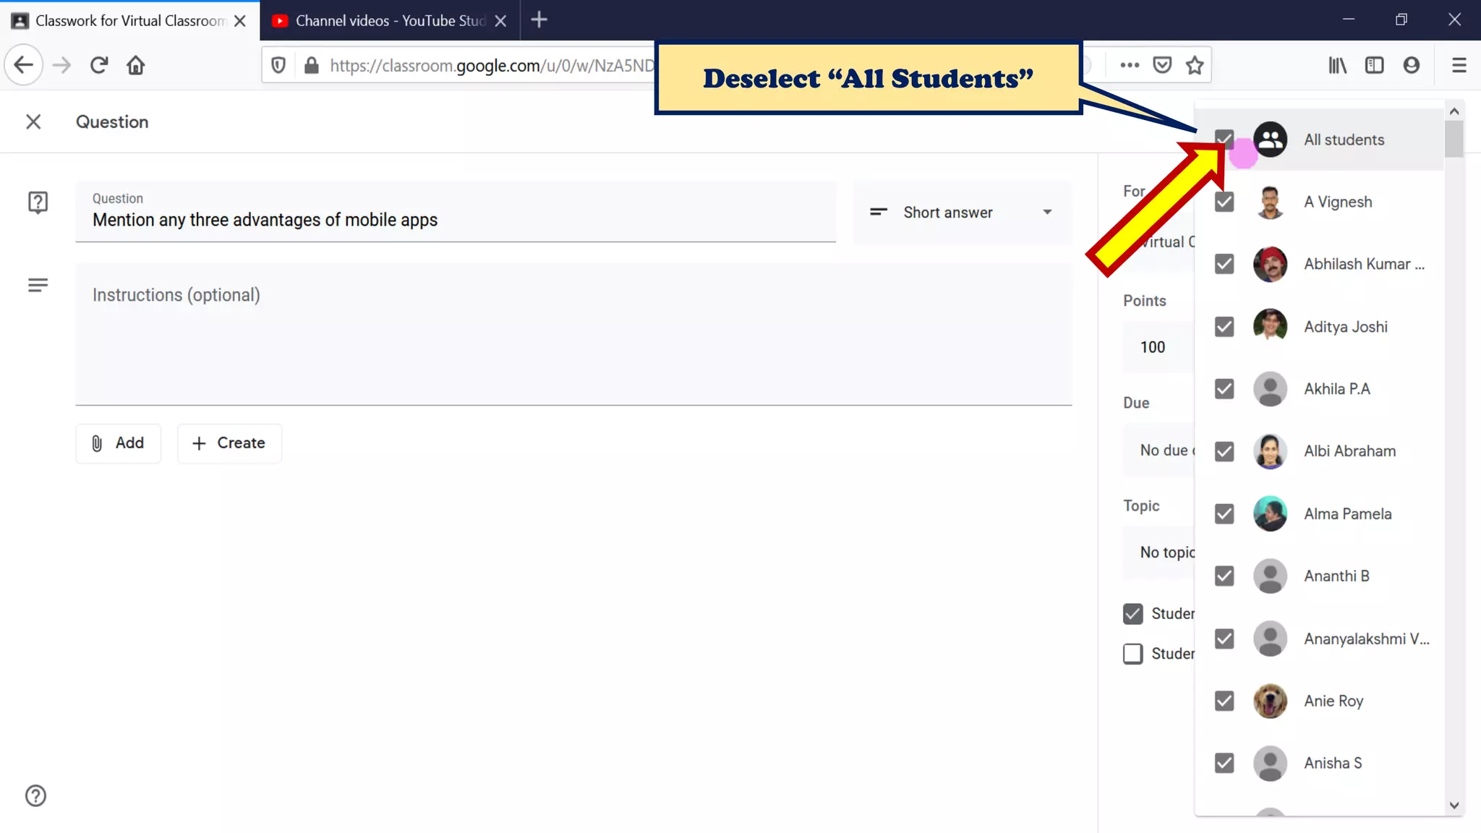Enable the unchecked Students option checkbox

(1132, 654)
